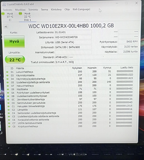This screenshot has width=144, height=160.
Task: Select the Disk 1 green status indicator
Action: click(20, 13)
